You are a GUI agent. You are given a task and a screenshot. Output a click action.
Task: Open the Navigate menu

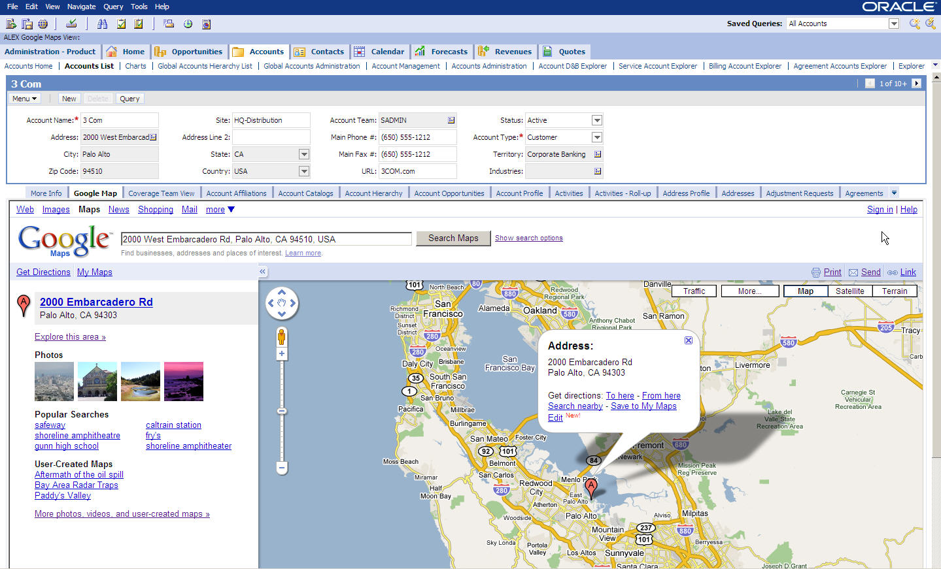82,7
